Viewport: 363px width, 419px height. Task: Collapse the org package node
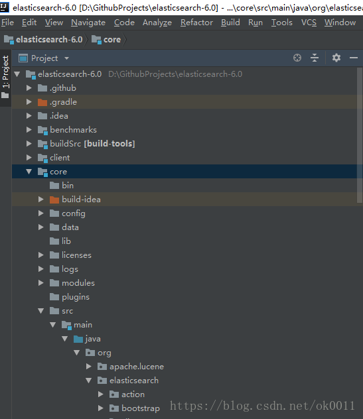point(77,353)
